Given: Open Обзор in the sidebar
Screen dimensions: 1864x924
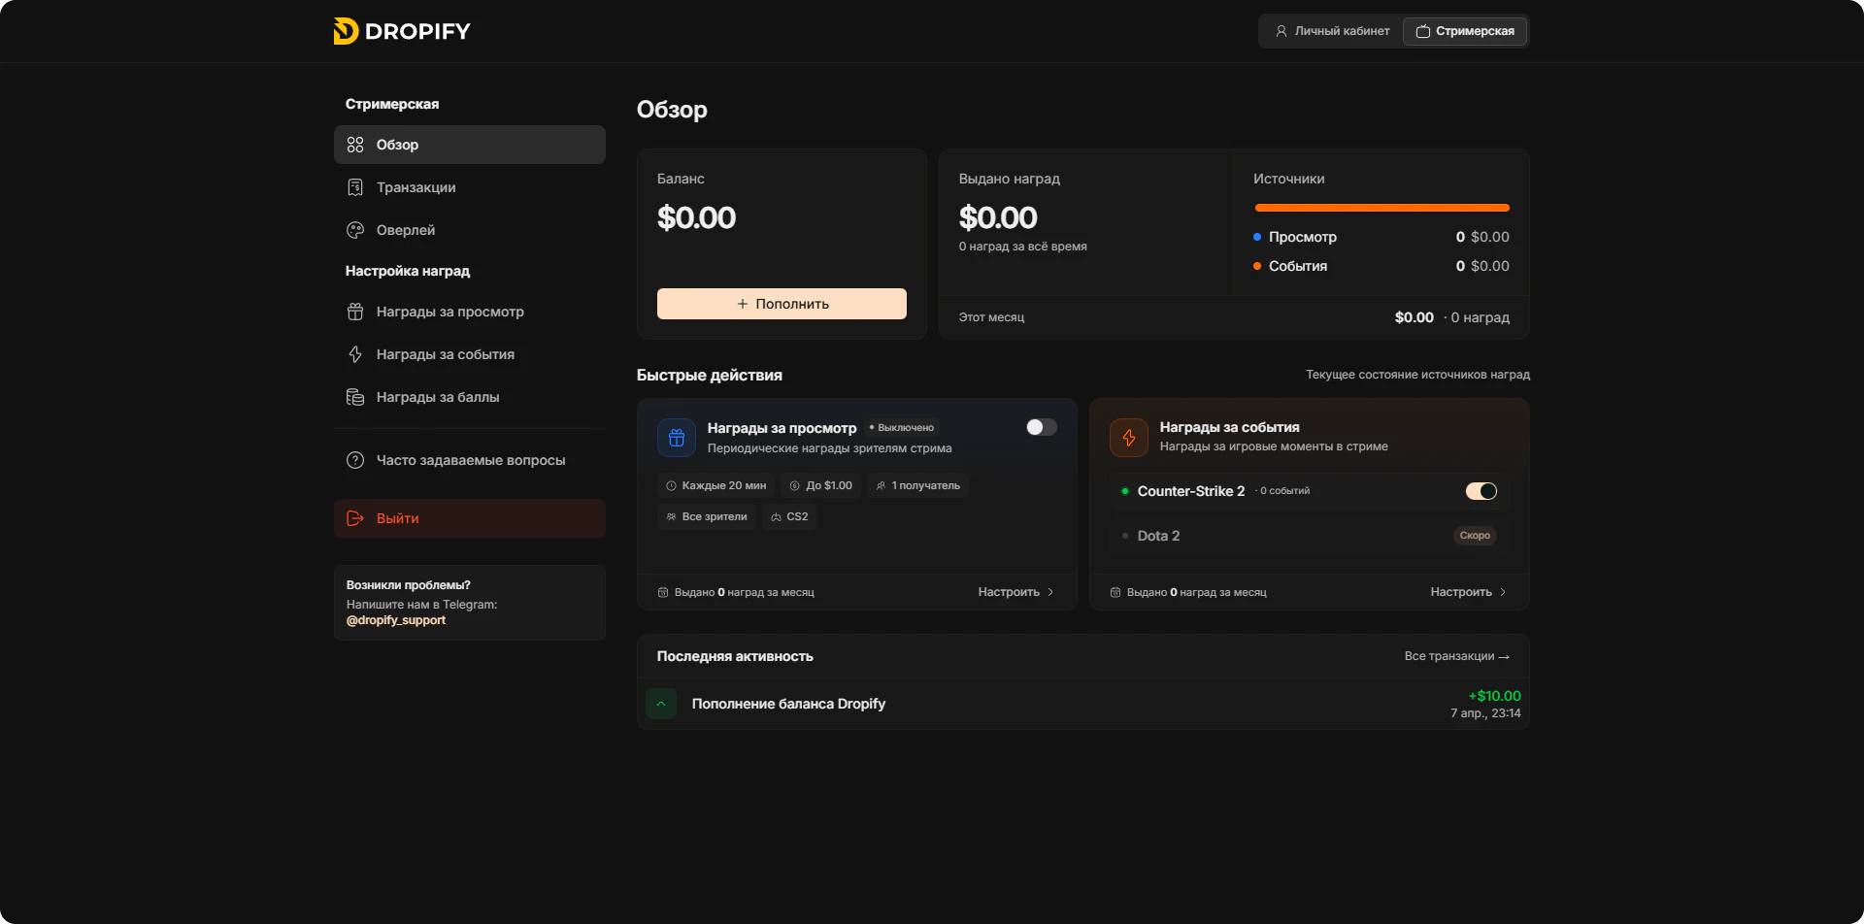Looking at the screenshot, I should (470, 145).
